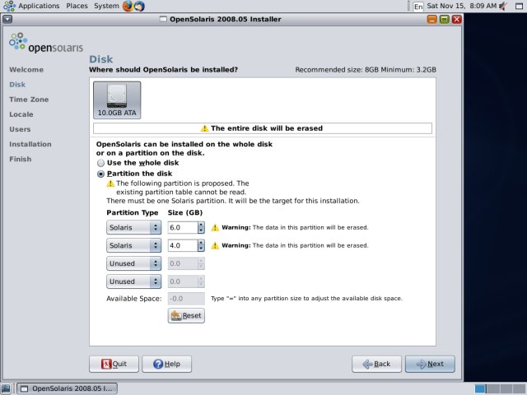
Task: Click the OpenSolaris logo in sidebar
Action: (46, 43)
